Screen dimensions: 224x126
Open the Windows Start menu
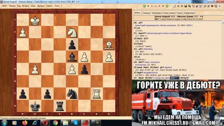click(4, 123)
